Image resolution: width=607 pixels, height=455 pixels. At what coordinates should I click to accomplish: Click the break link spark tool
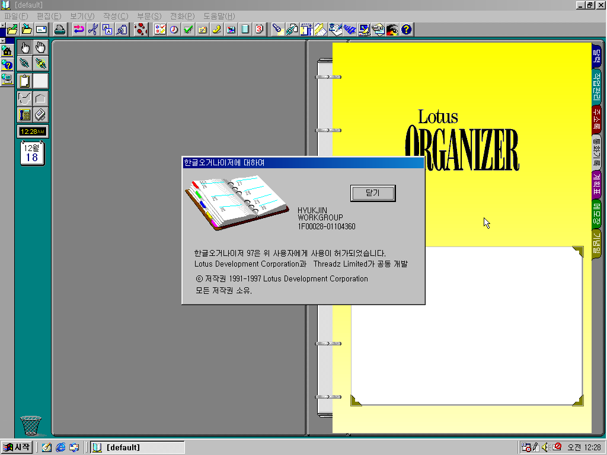click(41, 63)
